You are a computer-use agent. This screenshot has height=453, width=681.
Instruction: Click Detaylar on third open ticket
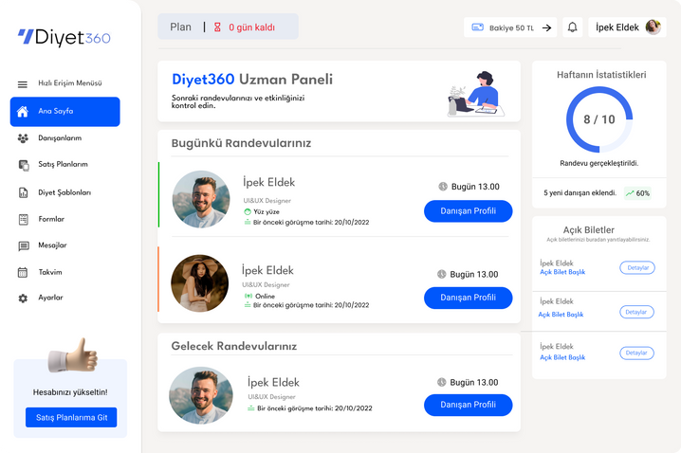coord(636,353)
